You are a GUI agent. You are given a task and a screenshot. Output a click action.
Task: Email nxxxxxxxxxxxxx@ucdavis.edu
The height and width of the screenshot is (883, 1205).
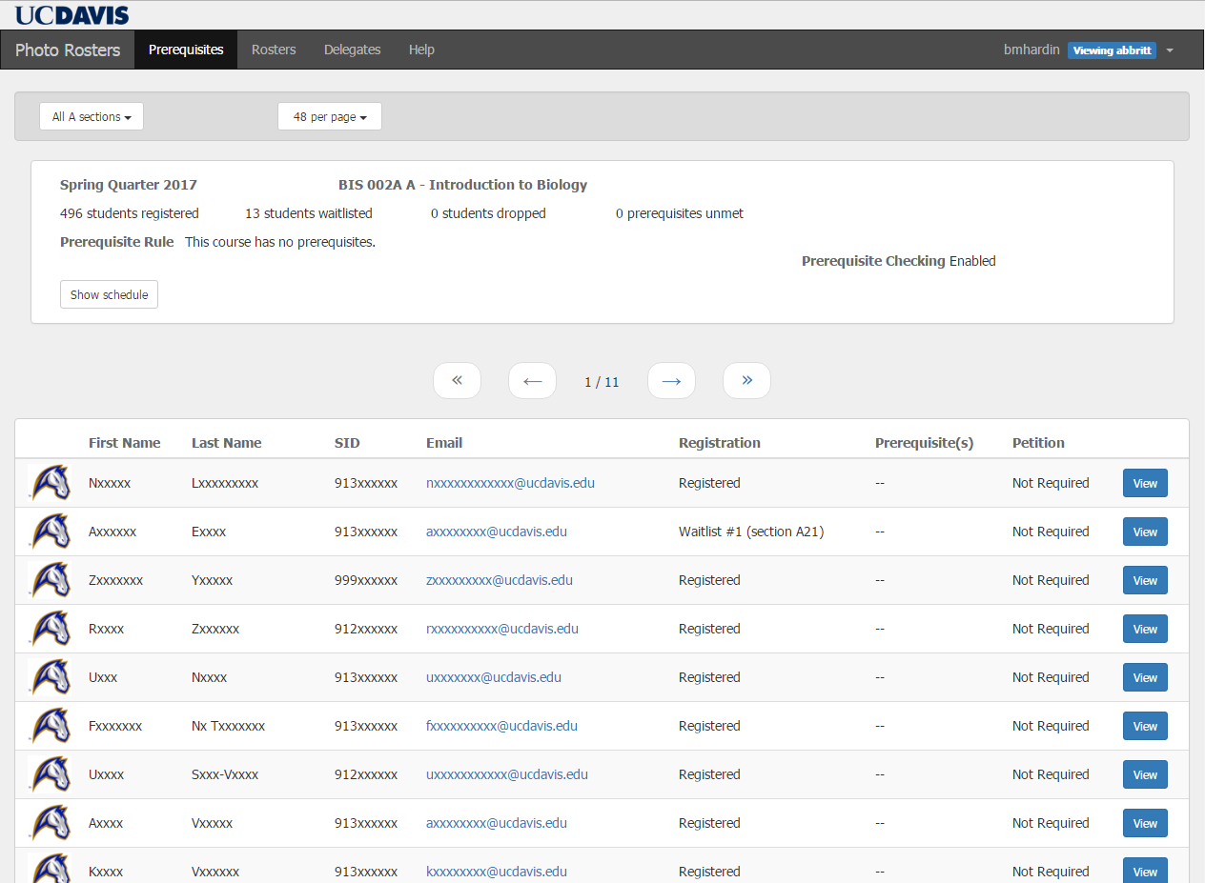(x=510, y=483)
